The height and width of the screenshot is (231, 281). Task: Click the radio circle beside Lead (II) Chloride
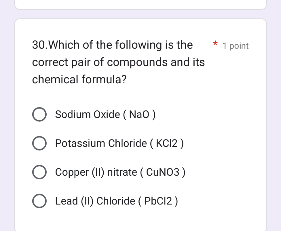(39, 201)
